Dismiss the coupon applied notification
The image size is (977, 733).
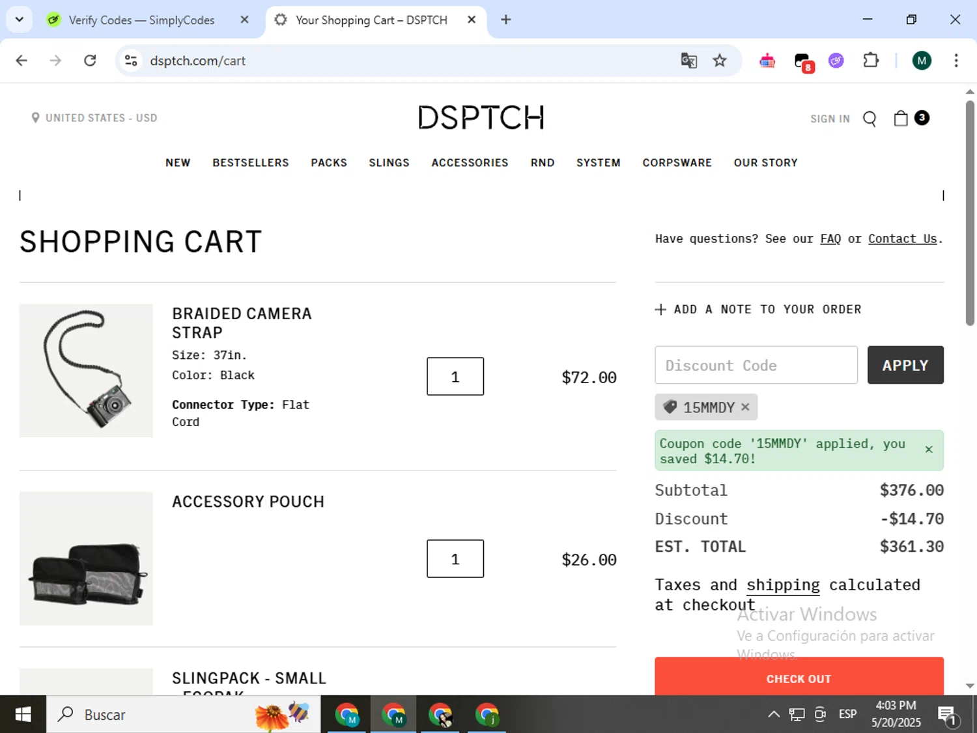coord(929,450)
